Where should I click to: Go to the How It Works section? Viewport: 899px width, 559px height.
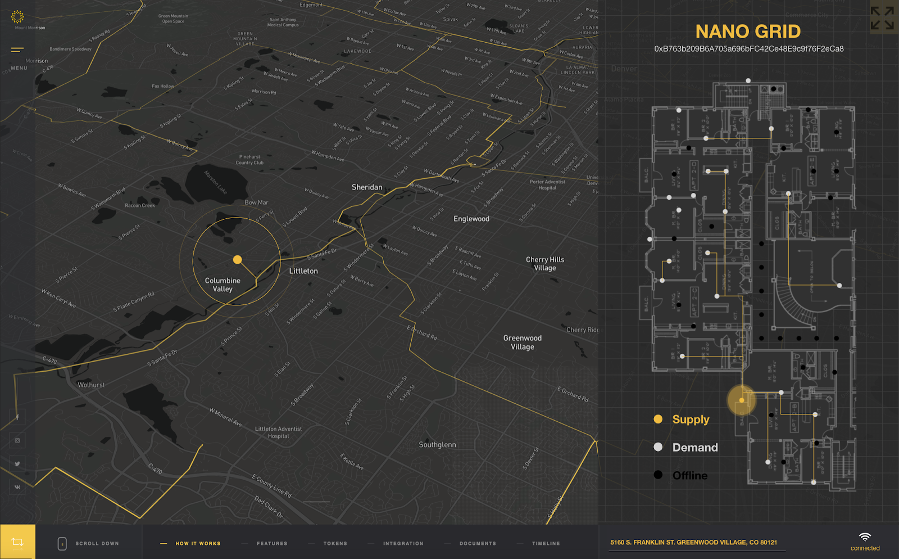click(198, 544)
